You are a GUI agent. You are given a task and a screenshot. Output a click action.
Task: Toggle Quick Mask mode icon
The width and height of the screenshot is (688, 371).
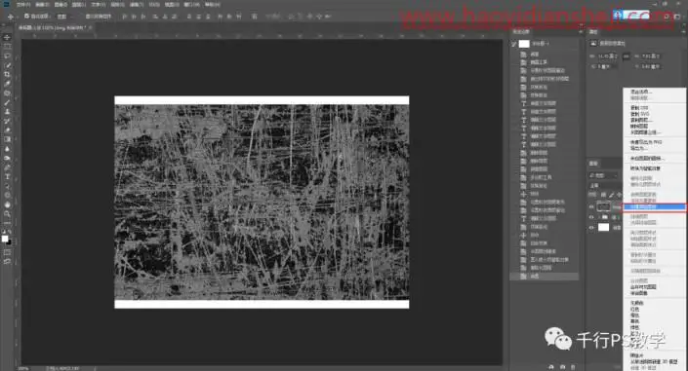pos(7,252)
